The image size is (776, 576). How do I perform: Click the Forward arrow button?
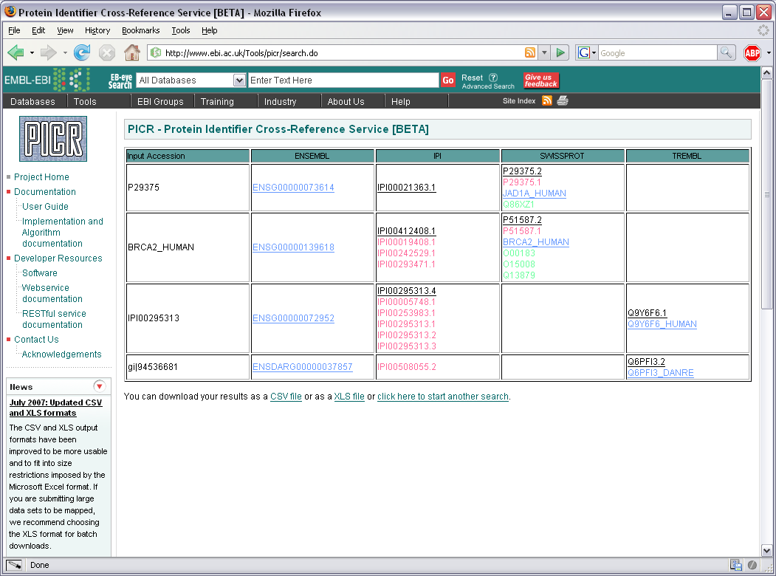48,52
